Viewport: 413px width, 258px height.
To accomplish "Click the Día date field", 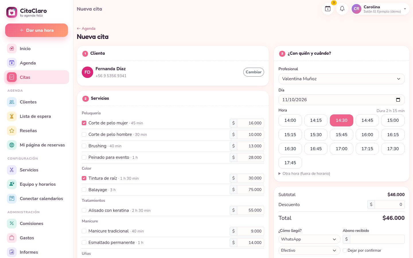I will coord(341,100).
